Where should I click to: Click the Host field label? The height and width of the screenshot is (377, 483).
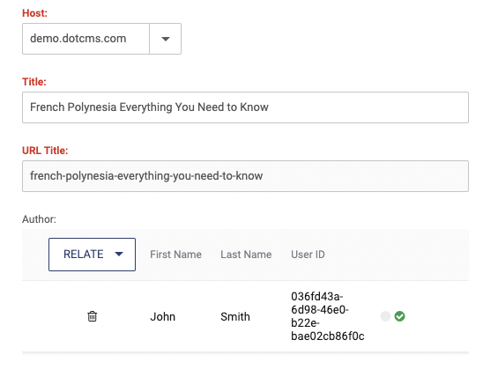[34, 13]
